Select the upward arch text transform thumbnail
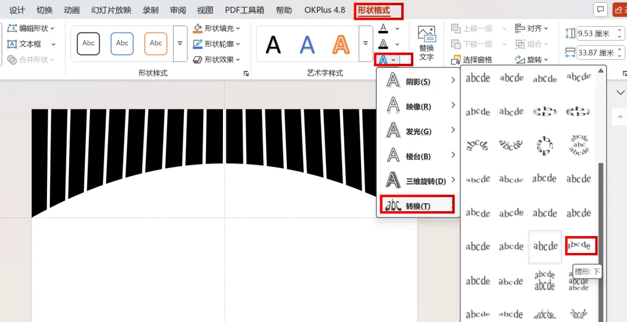Viewport: 627px width, 322px height. pyautogui.click(x=477, y=145)
